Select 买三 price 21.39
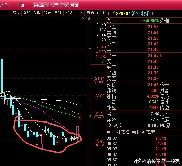 pyautogui.click(x=153, y=67)
